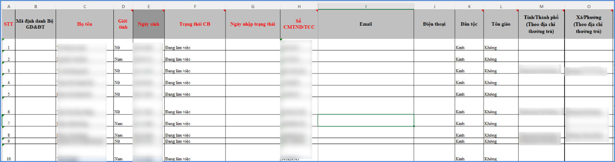Click the Nam gender cell in row 2
This screenshot has height=162, width=615.
click(123, 56)
